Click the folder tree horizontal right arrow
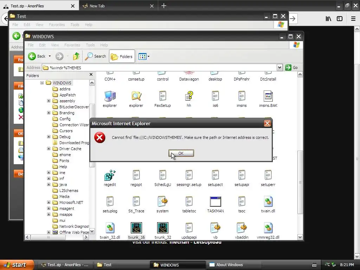The height and width of the screenshot is (270, 360). [86, 237]
